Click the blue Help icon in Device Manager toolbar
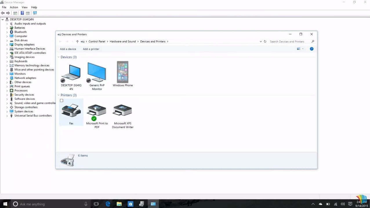The width and height of the screenshot is (370, 208). pyautogui.click(x=22, y=13)
